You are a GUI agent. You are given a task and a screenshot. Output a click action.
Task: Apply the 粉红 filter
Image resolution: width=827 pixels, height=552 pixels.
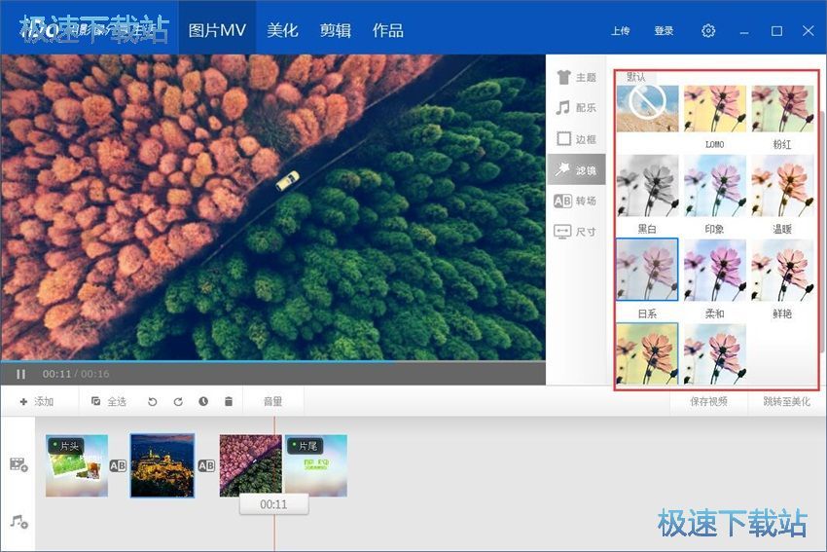(782, 108)
